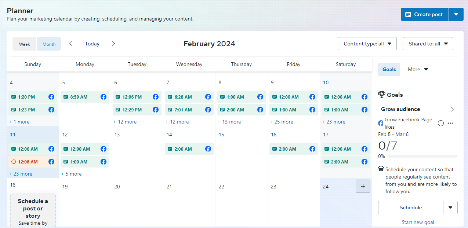Click the Start new goal link
Image resolution: width=468 pixels, height=228 pixels.
pyautogui.click(x=418, y=222)
